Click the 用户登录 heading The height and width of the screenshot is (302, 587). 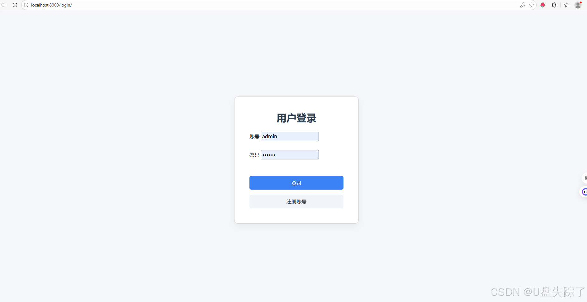[x=296, y=118]
